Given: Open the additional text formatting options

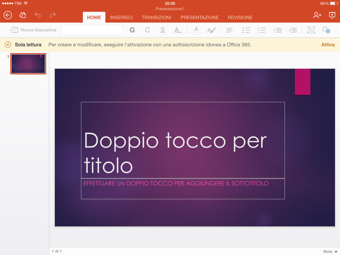Looking at the screenshot, I should [178, 30].
